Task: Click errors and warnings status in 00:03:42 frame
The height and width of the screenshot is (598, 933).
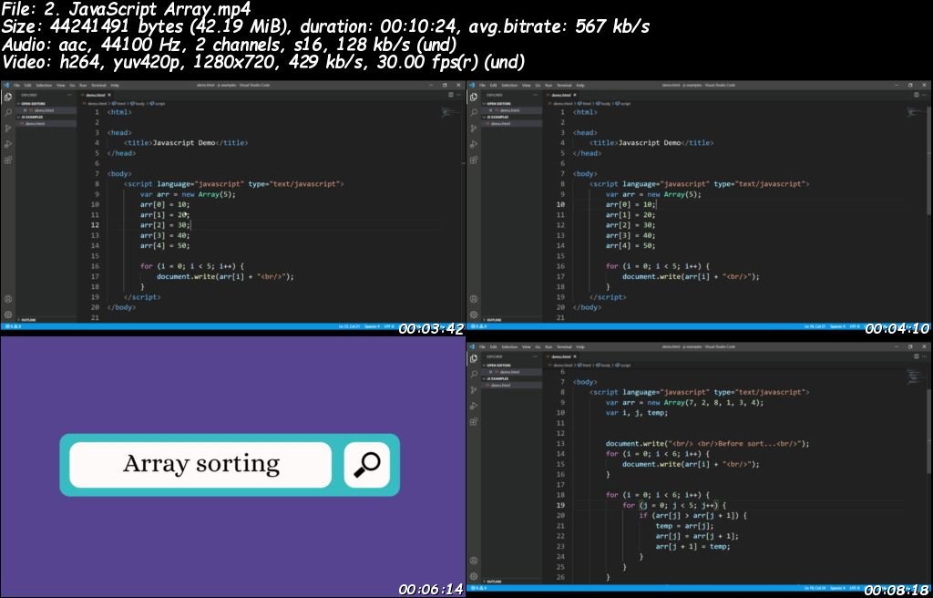Action: 15,326
